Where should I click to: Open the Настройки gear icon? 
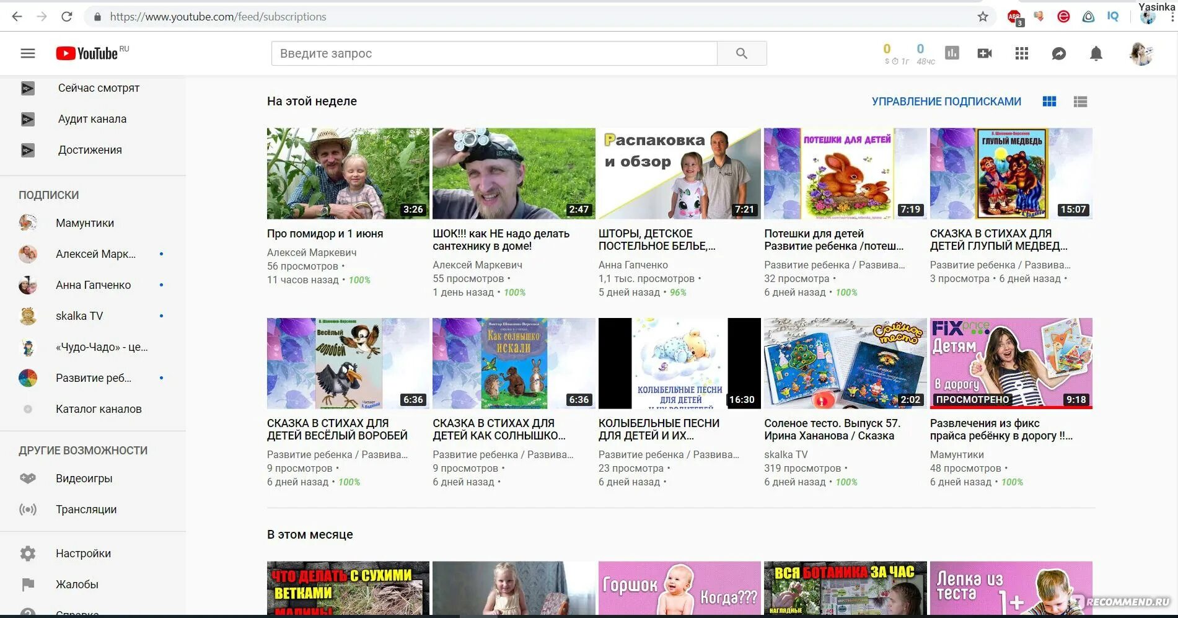[x=28, y=554]
